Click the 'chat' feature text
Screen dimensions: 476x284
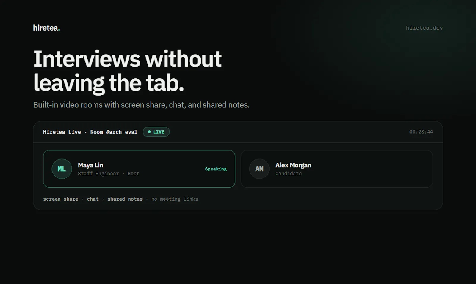pos(93,199)
